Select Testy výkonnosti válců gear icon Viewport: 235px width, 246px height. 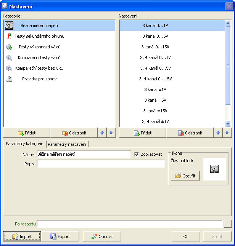click(x=9, y=47)
